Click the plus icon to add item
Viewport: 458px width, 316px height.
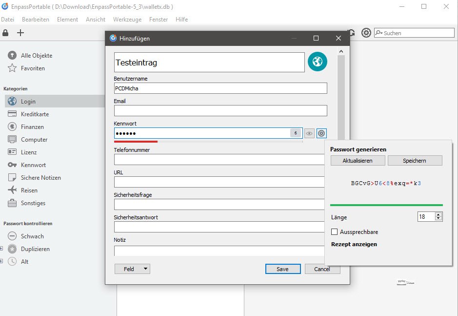(x=20, y=33)
